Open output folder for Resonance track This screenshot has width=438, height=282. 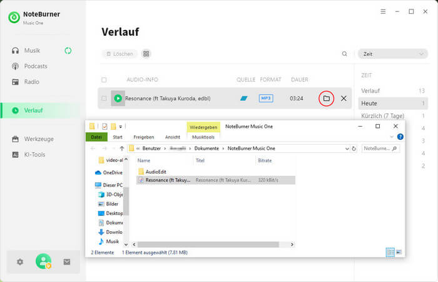click(x=326, y=98)
